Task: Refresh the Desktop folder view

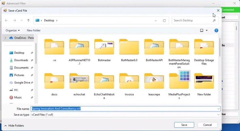Action: pos(164,20)
